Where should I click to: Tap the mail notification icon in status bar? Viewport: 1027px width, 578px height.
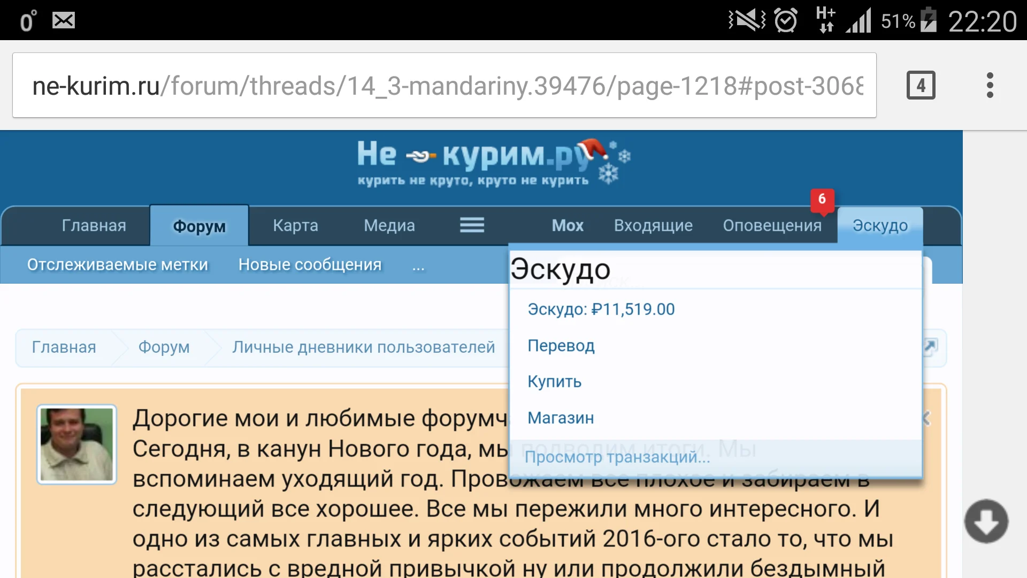tap(63, 21)
